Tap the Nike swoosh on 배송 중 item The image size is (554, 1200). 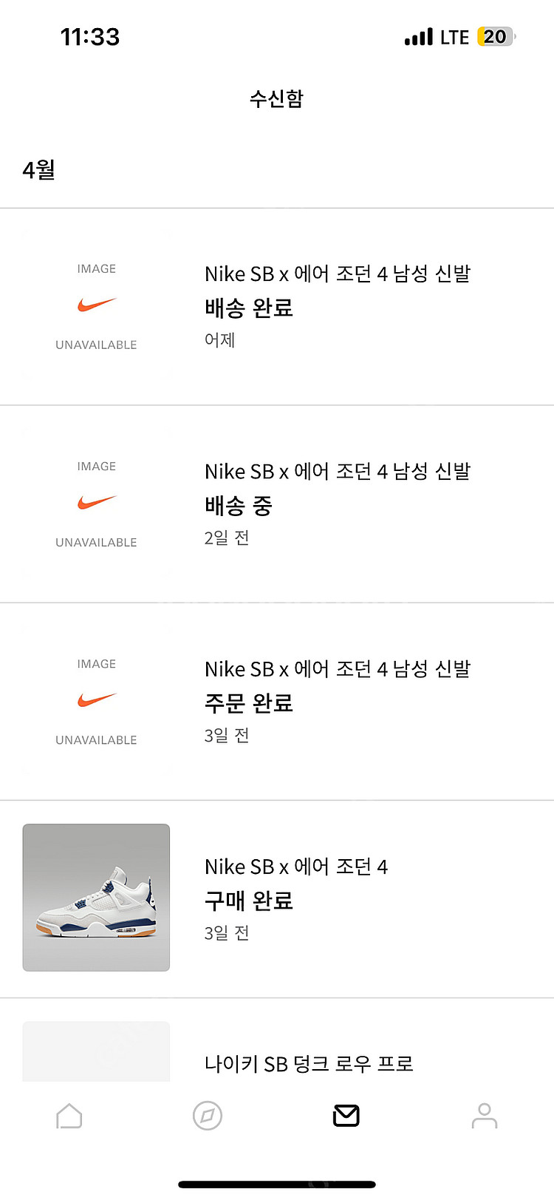click(97, 503)
